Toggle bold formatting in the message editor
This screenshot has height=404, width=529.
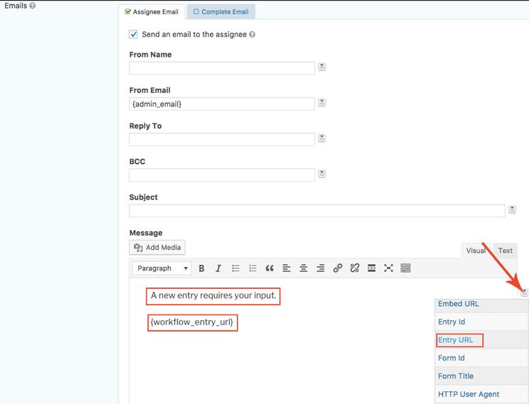click(201, 268)
